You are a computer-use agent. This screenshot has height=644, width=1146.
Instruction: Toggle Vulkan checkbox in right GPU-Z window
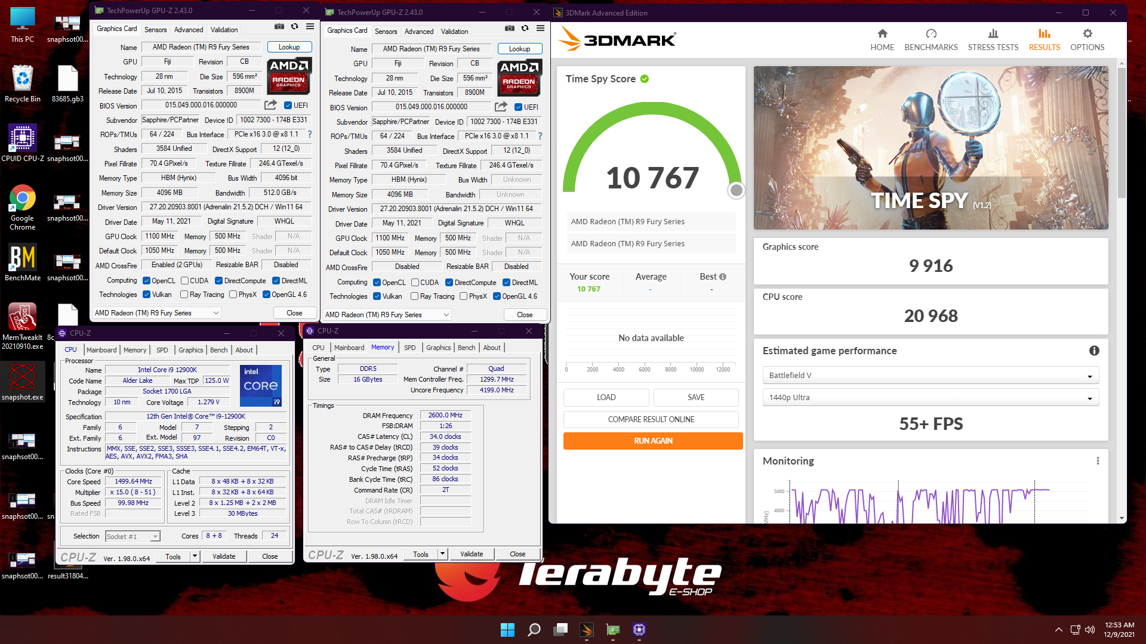[x=377, y=296]
